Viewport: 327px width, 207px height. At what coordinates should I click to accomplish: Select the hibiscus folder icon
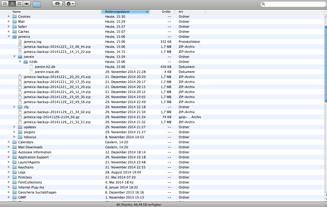(20, 137)
